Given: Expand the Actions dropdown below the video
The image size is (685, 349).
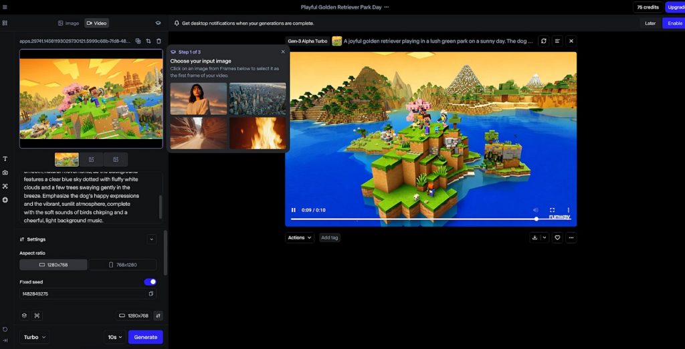Looking at the screenshot, I should pyautogui.click(x=300, y=237).
